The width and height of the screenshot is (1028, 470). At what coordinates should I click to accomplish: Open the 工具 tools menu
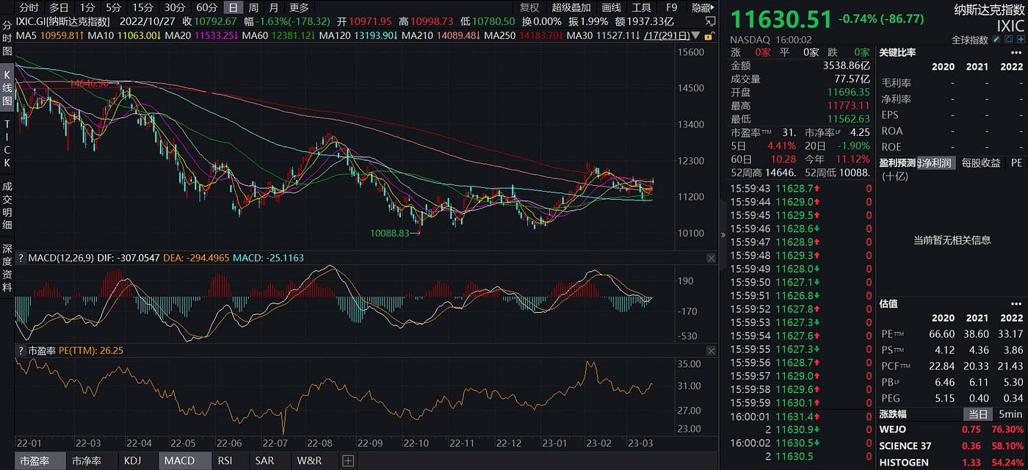(641, 7)
